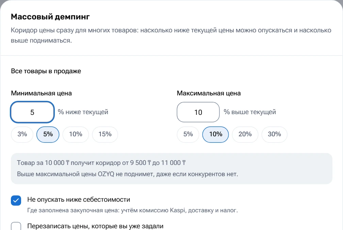Select the 30% maximum price preset
The image size is (343, 230).
[275, 134]
